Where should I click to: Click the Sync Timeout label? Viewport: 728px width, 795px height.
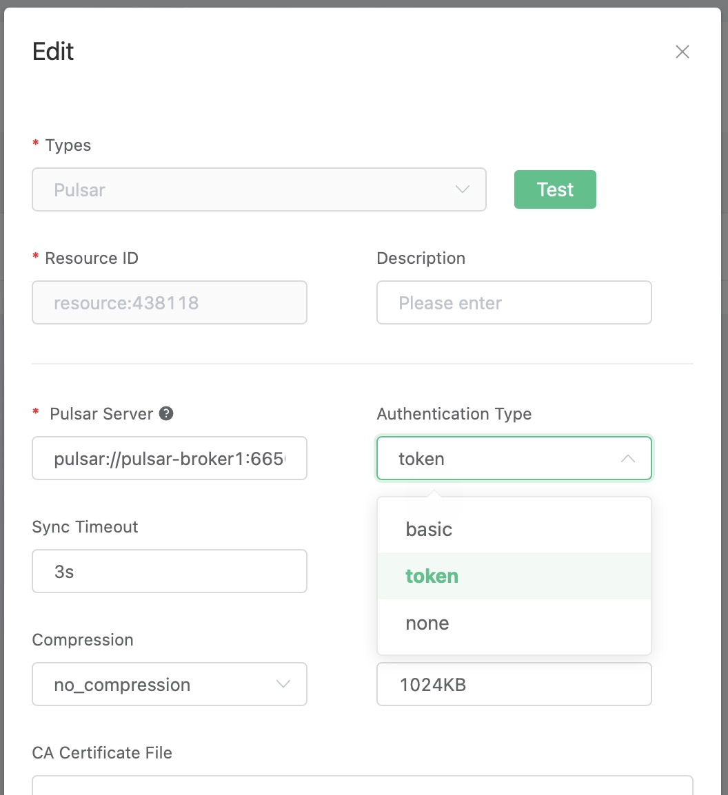tap(85, 527)
